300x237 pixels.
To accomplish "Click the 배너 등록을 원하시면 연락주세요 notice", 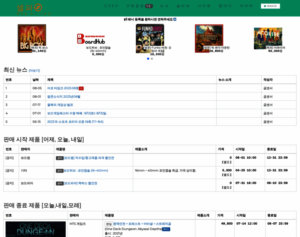I will [150, 19].
